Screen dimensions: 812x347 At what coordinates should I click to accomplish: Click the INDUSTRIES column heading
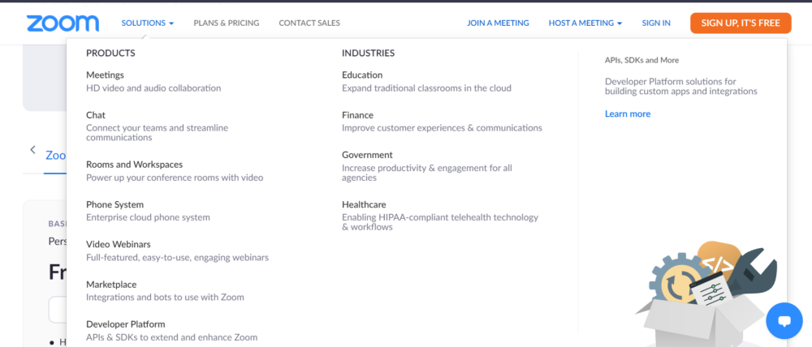[x=368, y=53]
